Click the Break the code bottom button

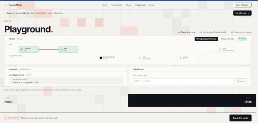240,118
